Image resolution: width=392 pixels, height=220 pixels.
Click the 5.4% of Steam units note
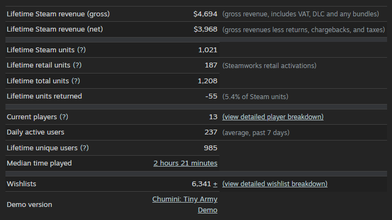[255, 96]
